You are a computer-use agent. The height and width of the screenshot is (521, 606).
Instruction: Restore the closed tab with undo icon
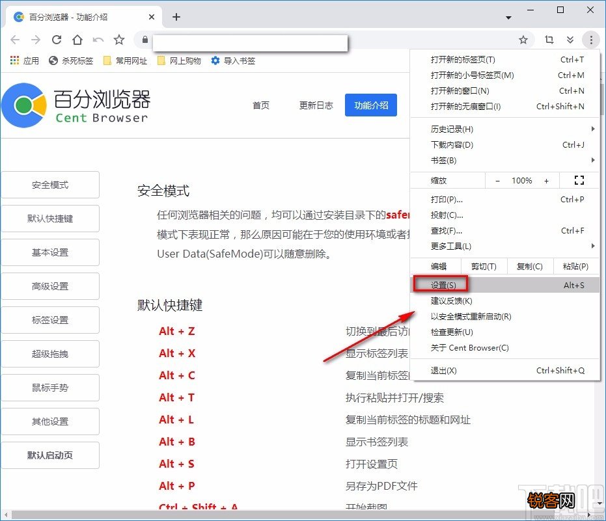click(x=98, y=40)
